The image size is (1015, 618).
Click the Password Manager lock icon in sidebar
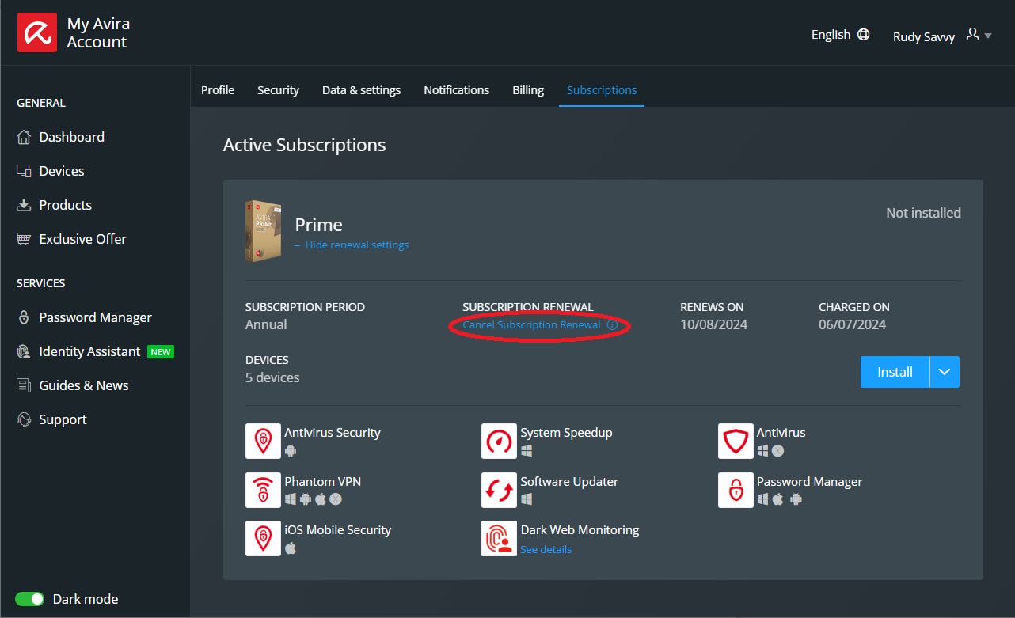(x=24, y=317)
